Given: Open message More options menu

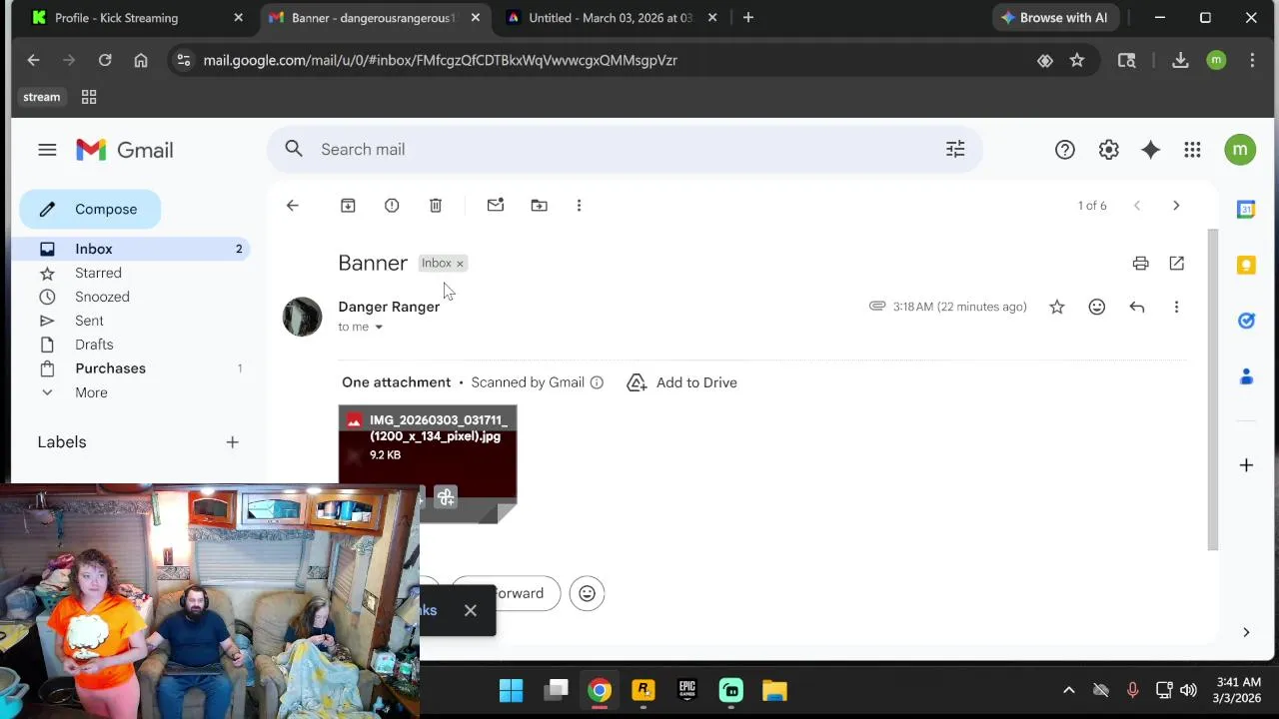Looking at the screenshot, I should coord(1176,307).
